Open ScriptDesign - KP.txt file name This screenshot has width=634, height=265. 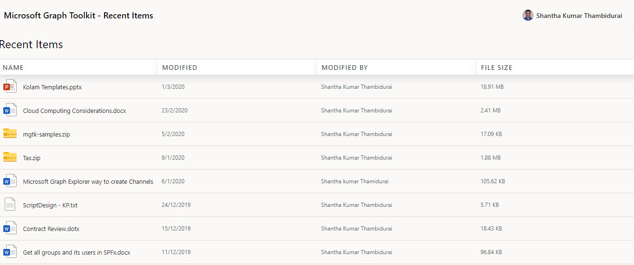click(50, 205)
